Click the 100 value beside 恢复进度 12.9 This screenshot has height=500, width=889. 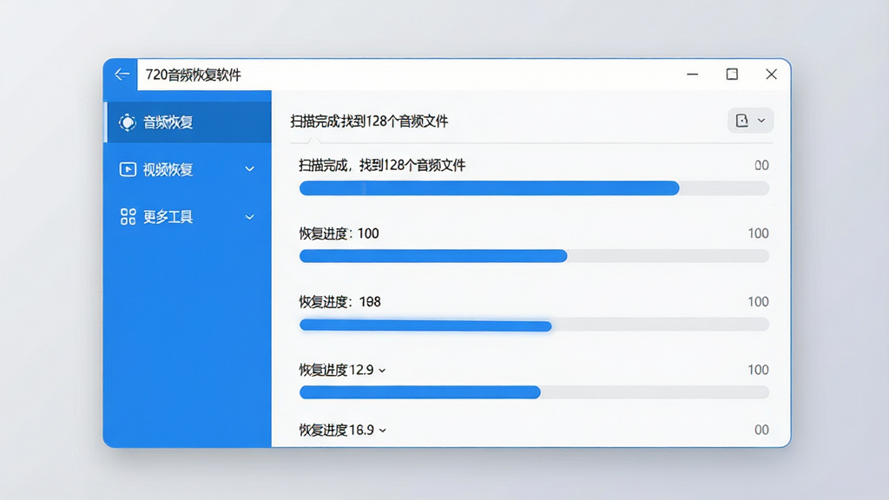point(758,370)
